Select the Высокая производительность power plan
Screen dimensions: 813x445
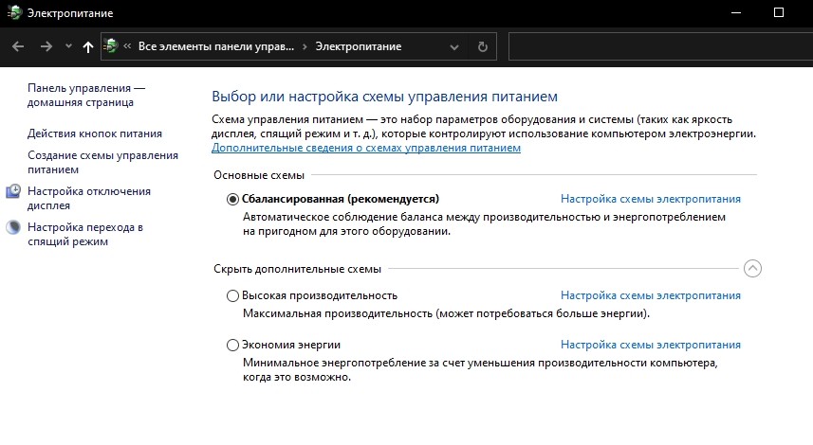(x=233, y=295)
